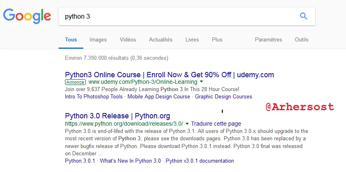The image size is (346, 172).
Task: Click the https://www.python.org/download/releases/3.0/ URL text
Action: [124, 124]
